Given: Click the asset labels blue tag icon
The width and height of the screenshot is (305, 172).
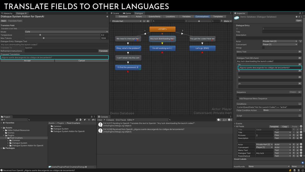Looking at the screenshot, I should pyautogui.click(x=302, y=163).
